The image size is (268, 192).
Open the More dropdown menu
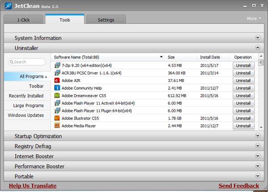tap(254, 18)
